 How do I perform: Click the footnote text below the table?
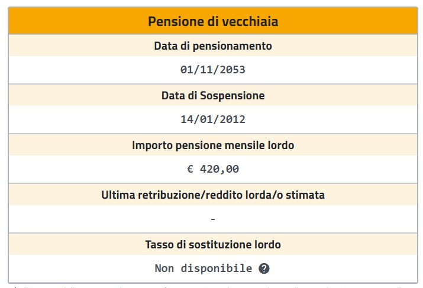pyautogui.click(x=213, y=286)
